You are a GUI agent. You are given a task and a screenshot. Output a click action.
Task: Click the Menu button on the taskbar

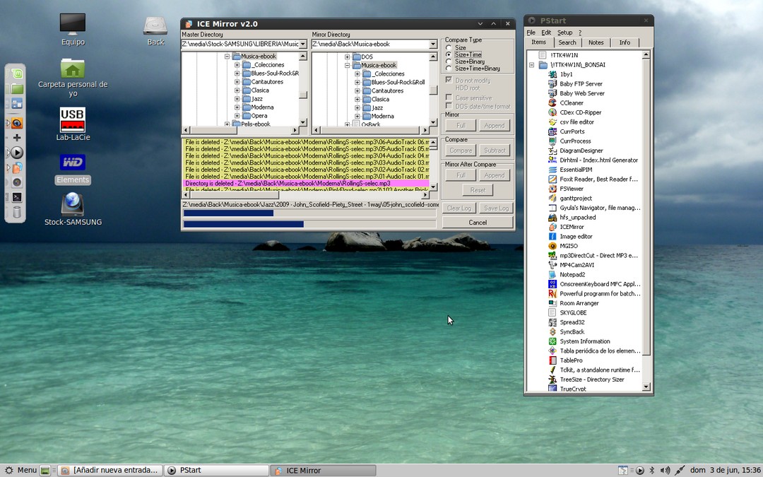click(20, 470)
